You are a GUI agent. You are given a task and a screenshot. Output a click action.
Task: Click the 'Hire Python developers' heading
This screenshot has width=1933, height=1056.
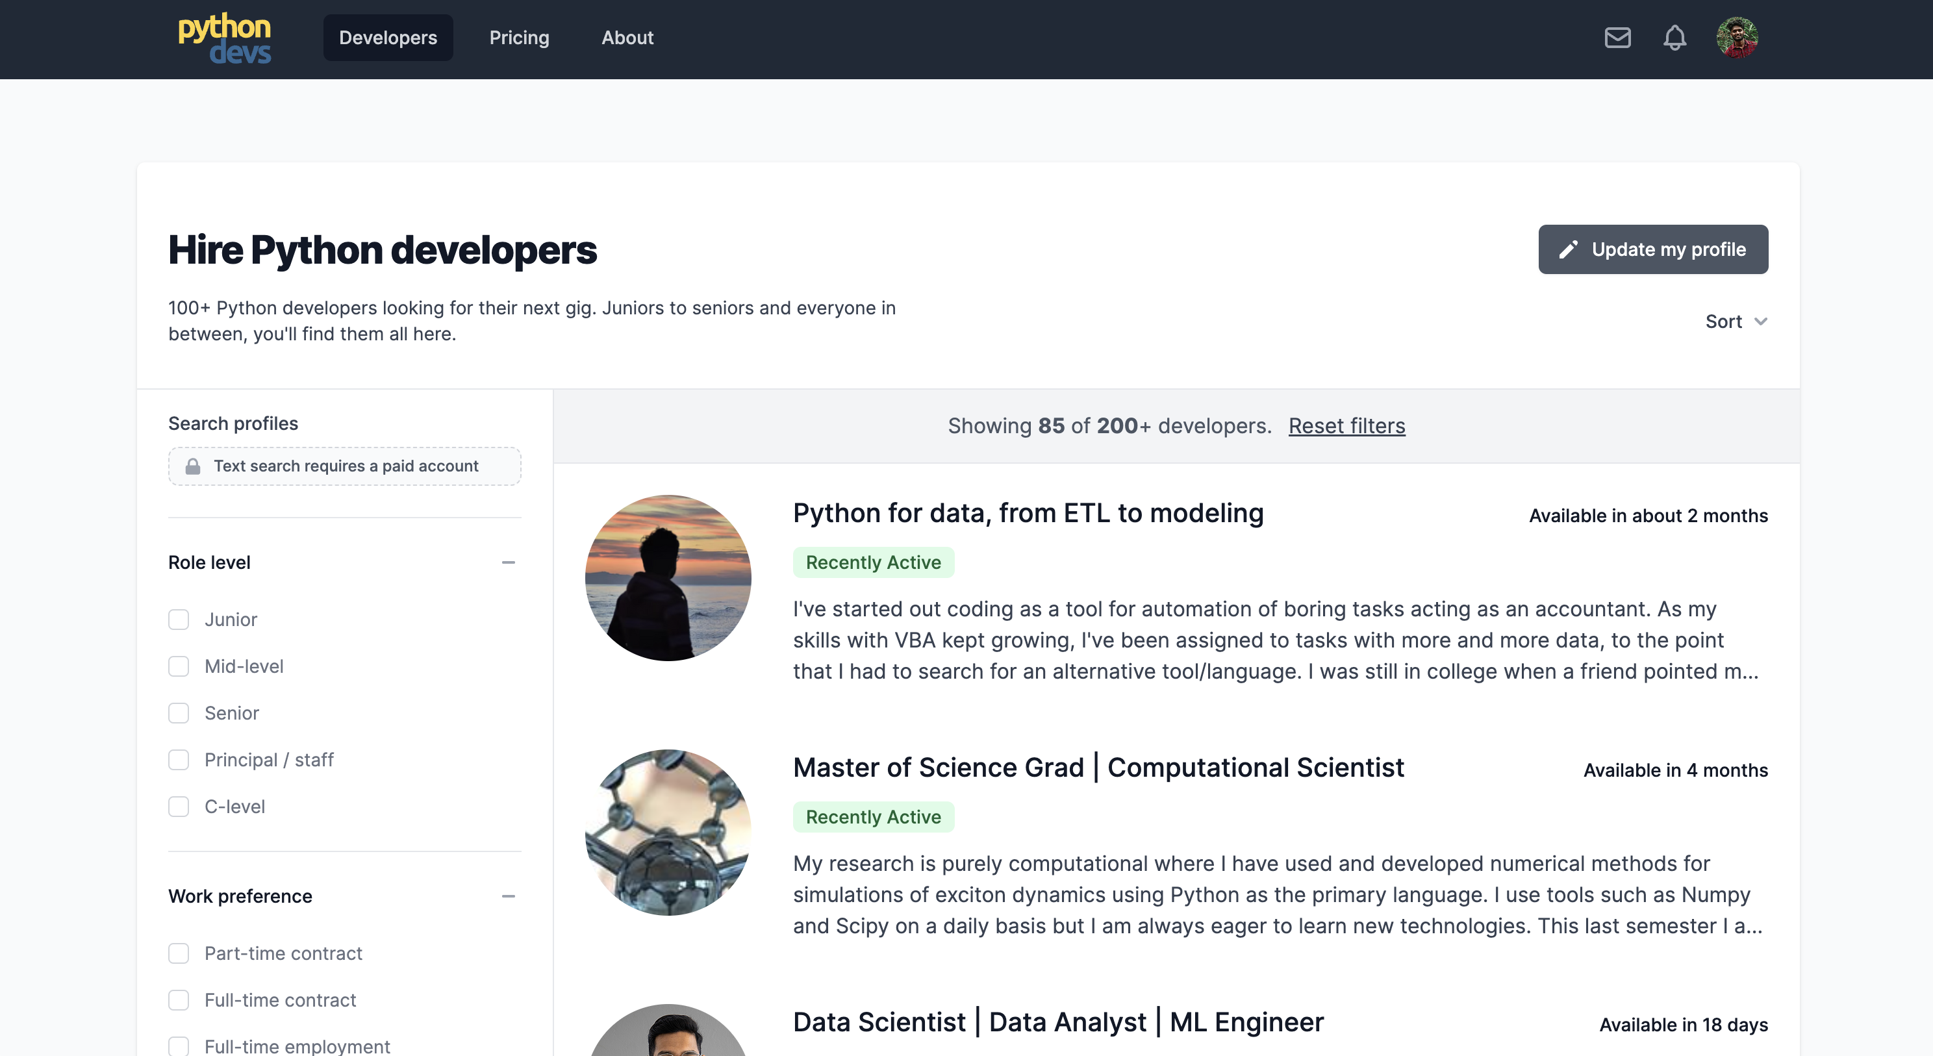click(383, 250)
